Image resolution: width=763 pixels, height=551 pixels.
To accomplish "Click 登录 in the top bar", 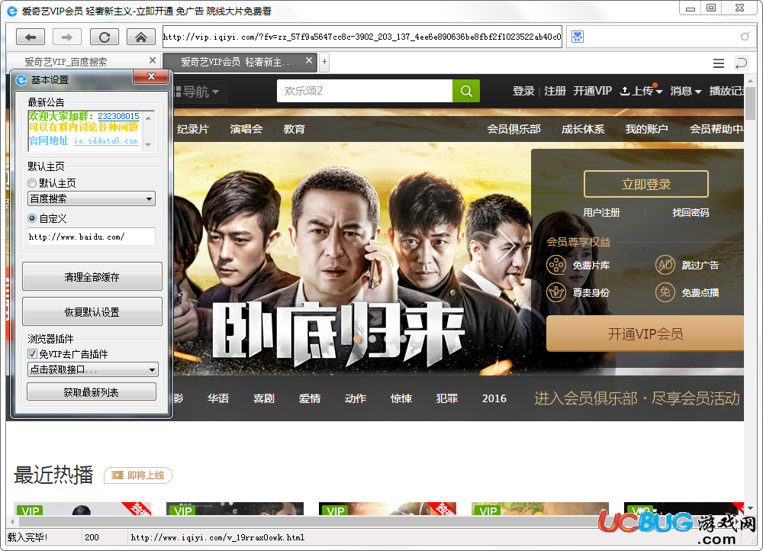I will point(523,91).
